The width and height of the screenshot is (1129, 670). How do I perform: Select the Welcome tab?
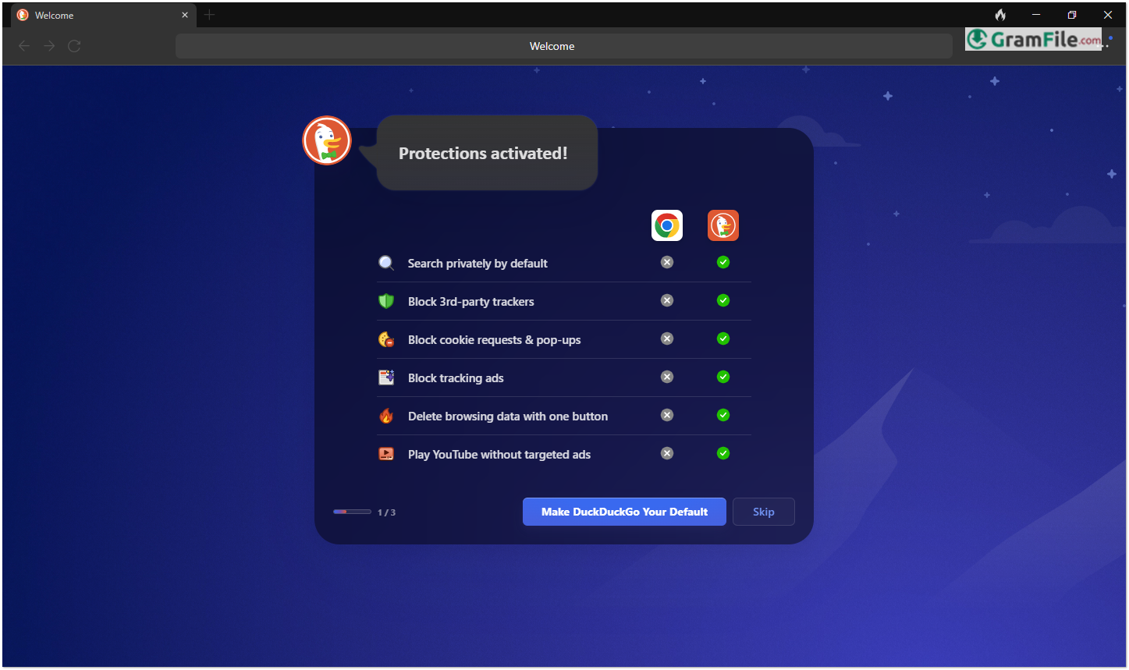pos(104,15)
